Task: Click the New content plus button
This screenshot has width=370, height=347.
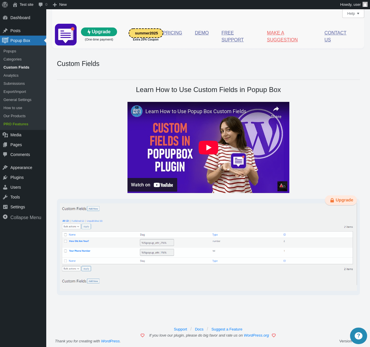Action: pos(60,5)
